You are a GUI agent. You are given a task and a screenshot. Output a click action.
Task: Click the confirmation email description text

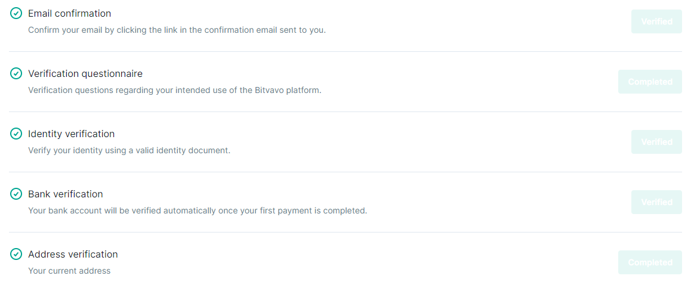[177, 30]
